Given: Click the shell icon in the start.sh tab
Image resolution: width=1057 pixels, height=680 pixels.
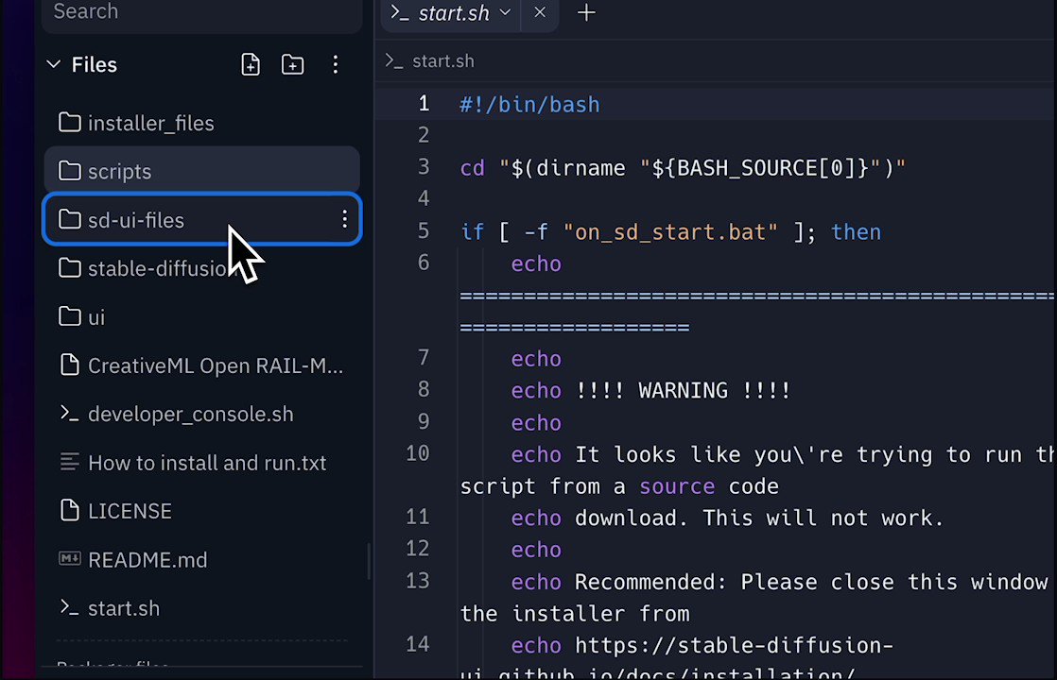Looking at the screenshot, I should pyautogui.click(x=401, y=13).
